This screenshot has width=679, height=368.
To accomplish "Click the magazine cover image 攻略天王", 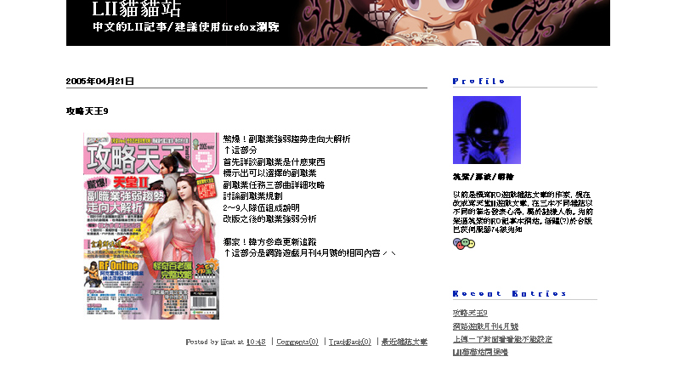I will pyautogui.click(x=151, y=226).
